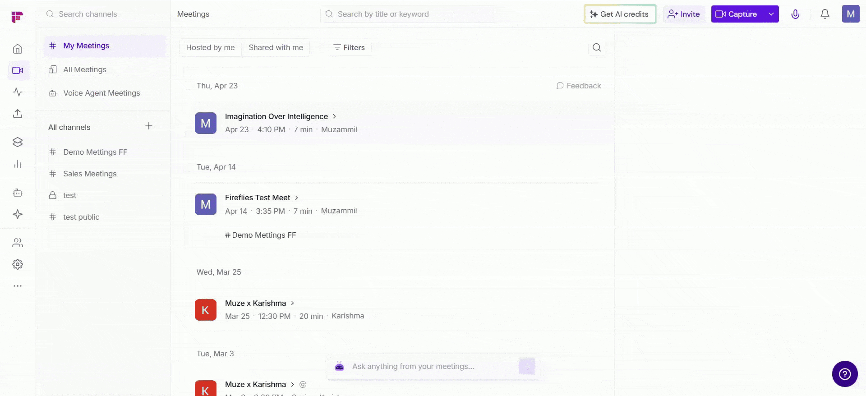This screenshot has height=396, width=866.
Task: Select Shared with me tab
Action: click(x=276, y=47)
